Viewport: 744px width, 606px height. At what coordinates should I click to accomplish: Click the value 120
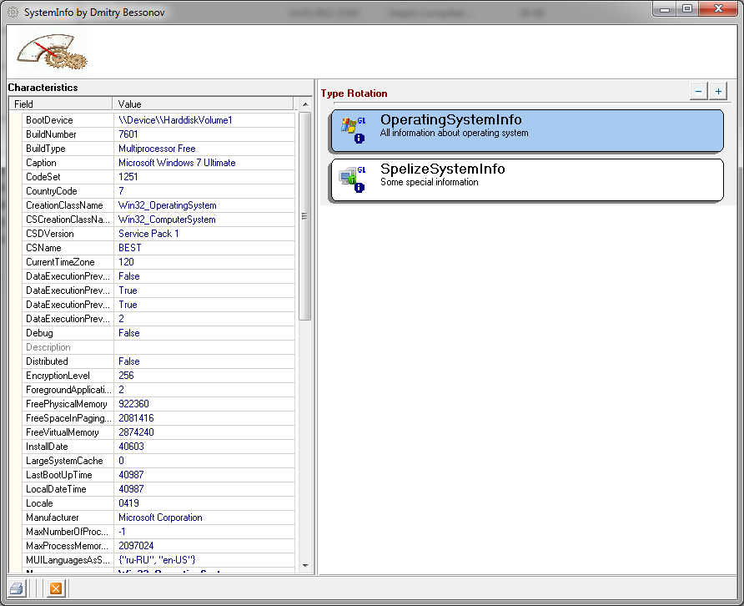point(126,262)
